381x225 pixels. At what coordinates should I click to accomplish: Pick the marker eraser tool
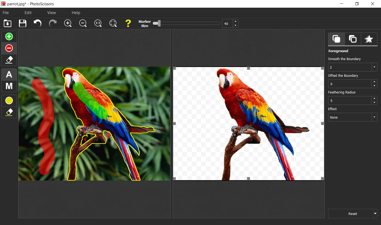tap(9, 60)
